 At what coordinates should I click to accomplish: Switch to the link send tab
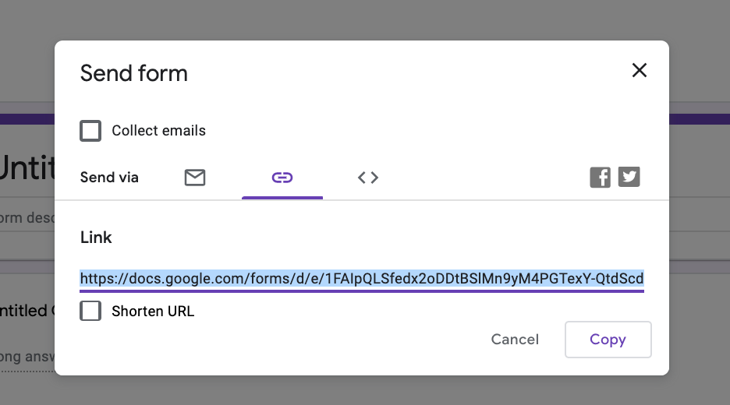[282, 178]
